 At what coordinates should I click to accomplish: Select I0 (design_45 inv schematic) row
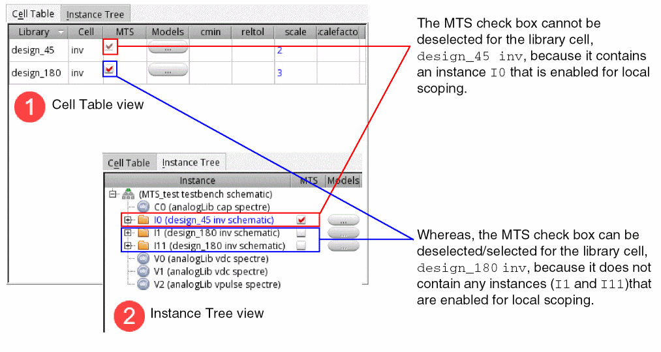214,220
